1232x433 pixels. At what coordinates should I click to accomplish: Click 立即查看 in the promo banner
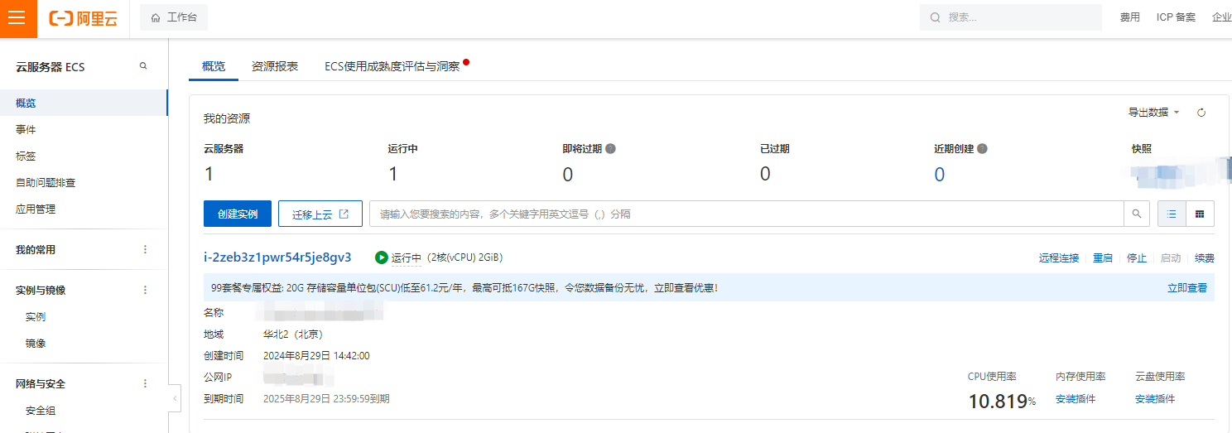[x=1187, y=288]
